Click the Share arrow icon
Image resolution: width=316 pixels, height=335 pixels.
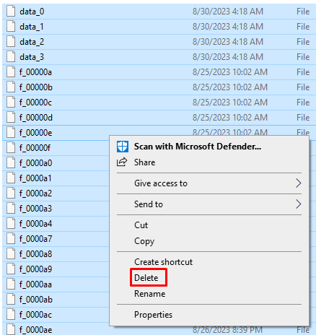(122, 162)
